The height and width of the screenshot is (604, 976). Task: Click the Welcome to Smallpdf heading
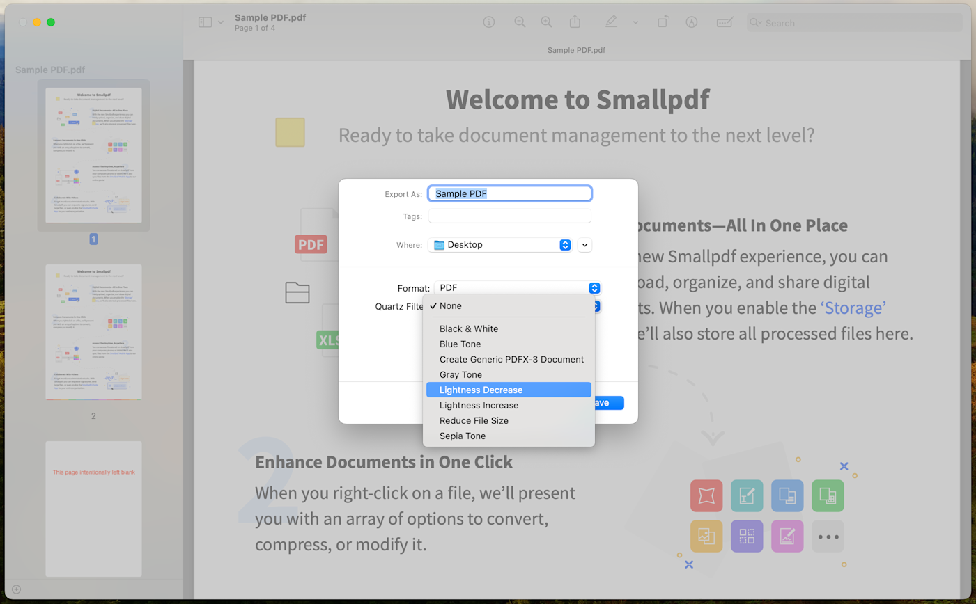[578, 100]
